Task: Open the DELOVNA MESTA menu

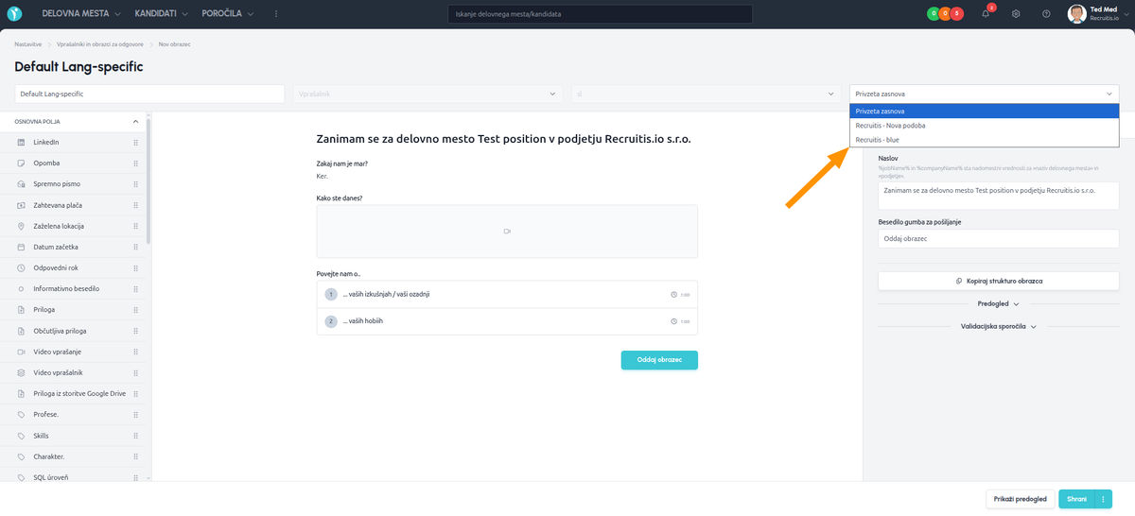Action: point(81,14)
